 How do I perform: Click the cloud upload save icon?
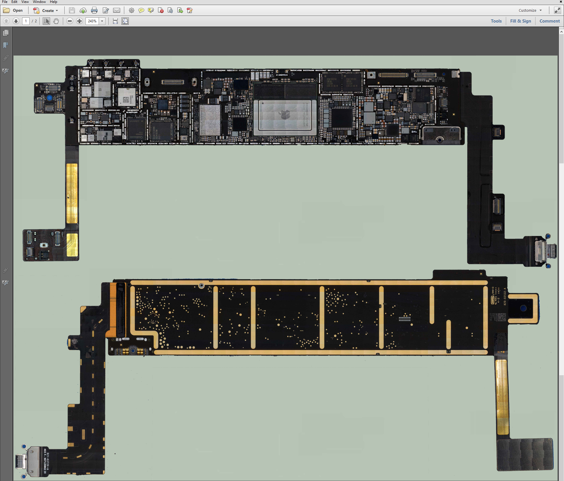83,11
